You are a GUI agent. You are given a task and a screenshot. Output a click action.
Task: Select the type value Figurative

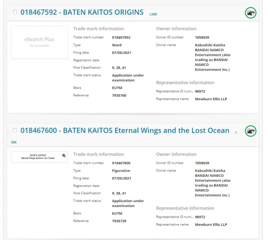coord(121,171)
